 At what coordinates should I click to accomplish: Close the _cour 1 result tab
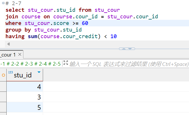(20, 54)
